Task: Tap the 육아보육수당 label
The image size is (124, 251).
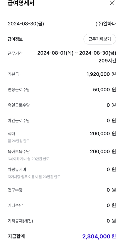Action: point(19,152)
